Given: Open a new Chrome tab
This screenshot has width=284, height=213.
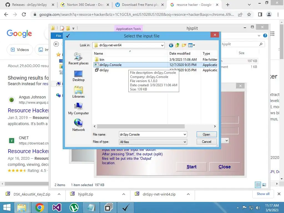Looking at the screenshot, I should (228, 5).
